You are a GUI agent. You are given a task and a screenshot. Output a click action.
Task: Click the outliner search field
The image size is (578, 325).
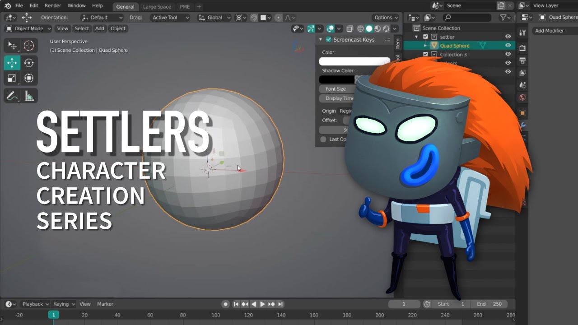point(467,18)
